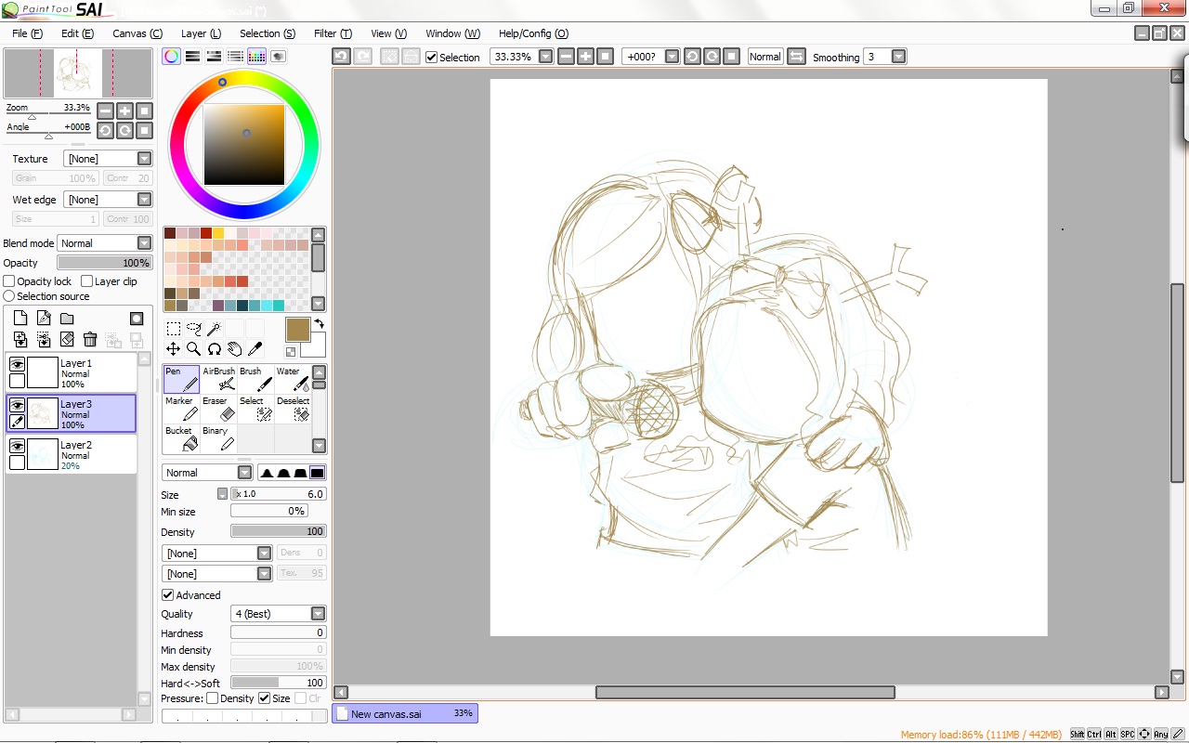
Task: Uncheck the Size pressure checkbox
Action: 264,698
